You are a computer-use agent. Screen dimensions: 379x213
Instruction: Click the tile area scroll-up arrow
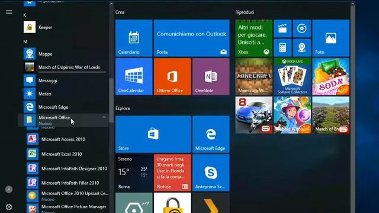(353, 4)
